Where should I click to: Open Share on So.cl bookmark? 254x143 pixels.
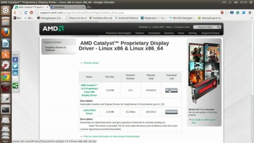click(76, 18)
